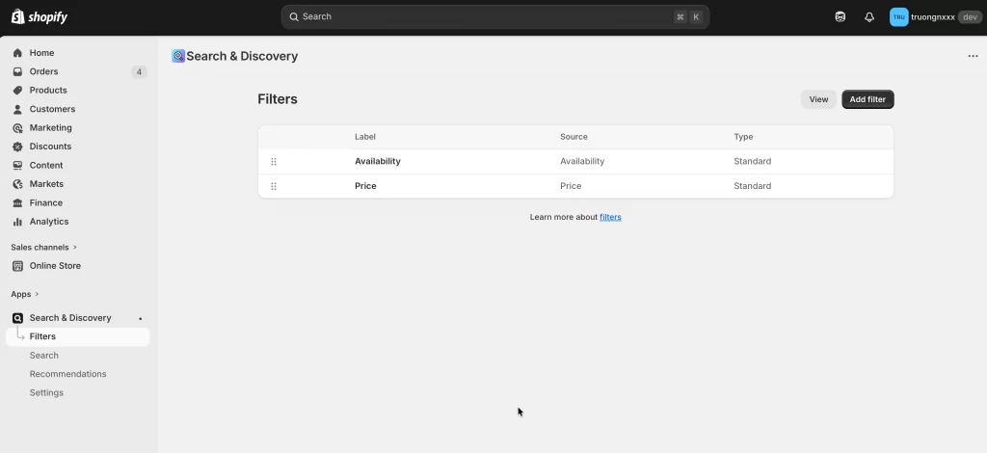Select the Search sub-item in sidebar
The image size is (987, 453).
coord(44,356)
